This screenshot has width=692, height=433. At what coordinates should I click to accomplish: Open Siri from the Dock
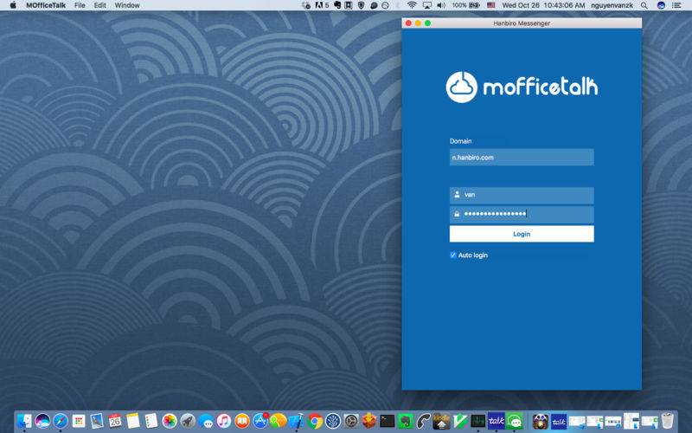(42, 421)
